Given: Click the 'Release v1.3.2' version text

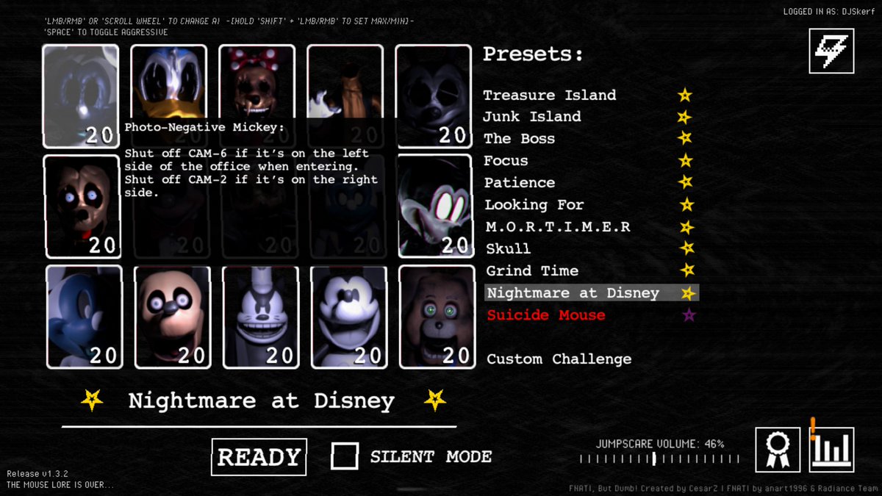Looking at the screenshot, I should pyautogui.click(x=37, y=474).
